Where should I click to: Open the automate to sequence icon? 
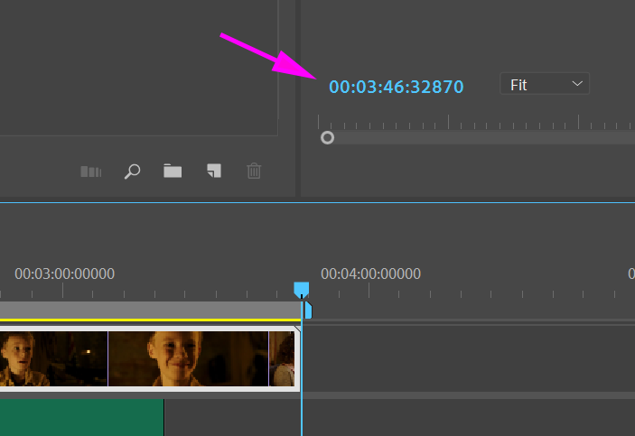90,172
